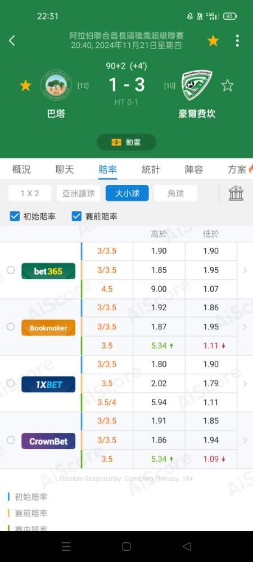The height and width of the screenshot is (562, 253).
Task: Click 1XBET in-play over odds 5.94
Action: pos(159,402)
